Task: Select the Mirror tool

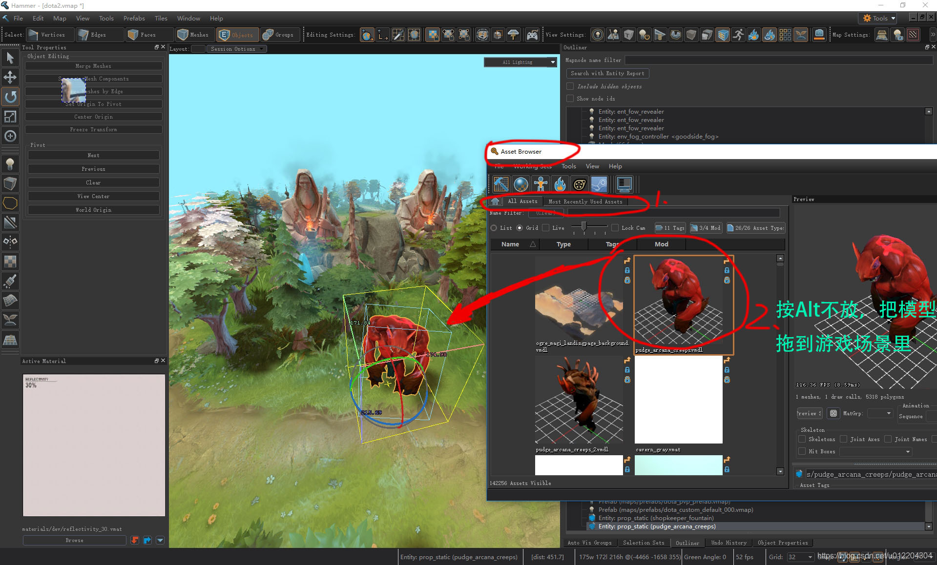Action: [x=10, y=242]
